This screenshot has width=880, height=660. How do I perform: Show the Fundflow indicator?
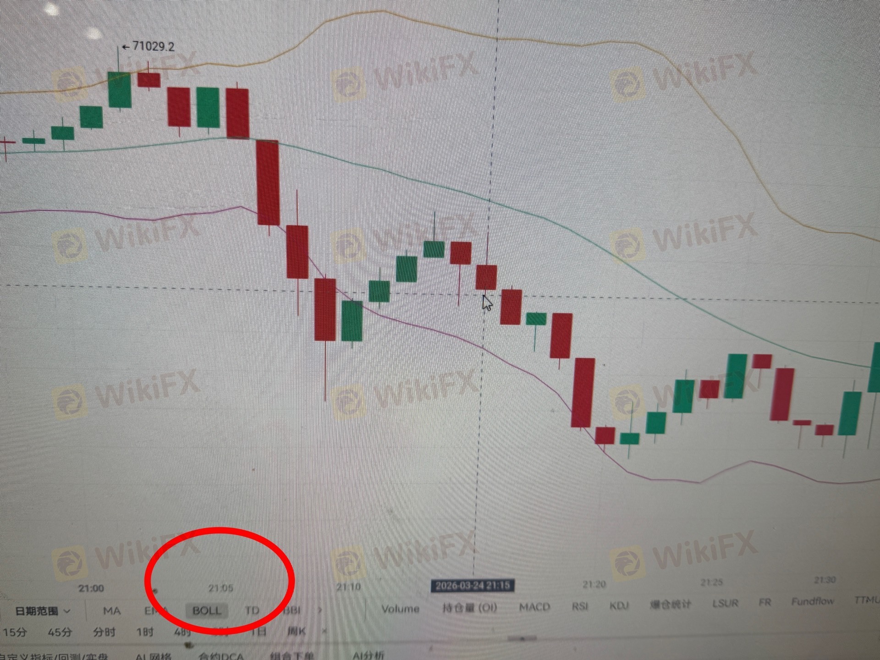[x=813, y=601]
